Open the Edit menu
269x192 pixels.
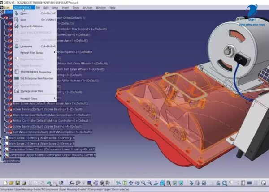point(46,7)
